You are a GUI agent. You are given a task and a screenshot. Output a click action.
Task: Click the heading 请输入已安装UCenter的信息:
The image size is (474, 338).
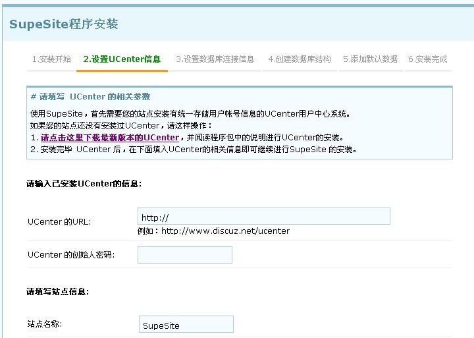[x=84, y=184]
